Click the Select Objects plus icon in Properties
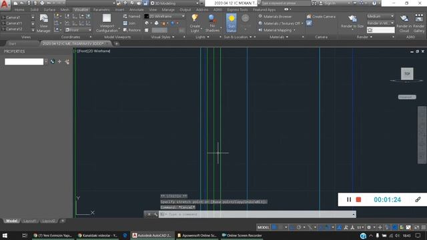The image size is (427, 240). [x=59, y=62]
